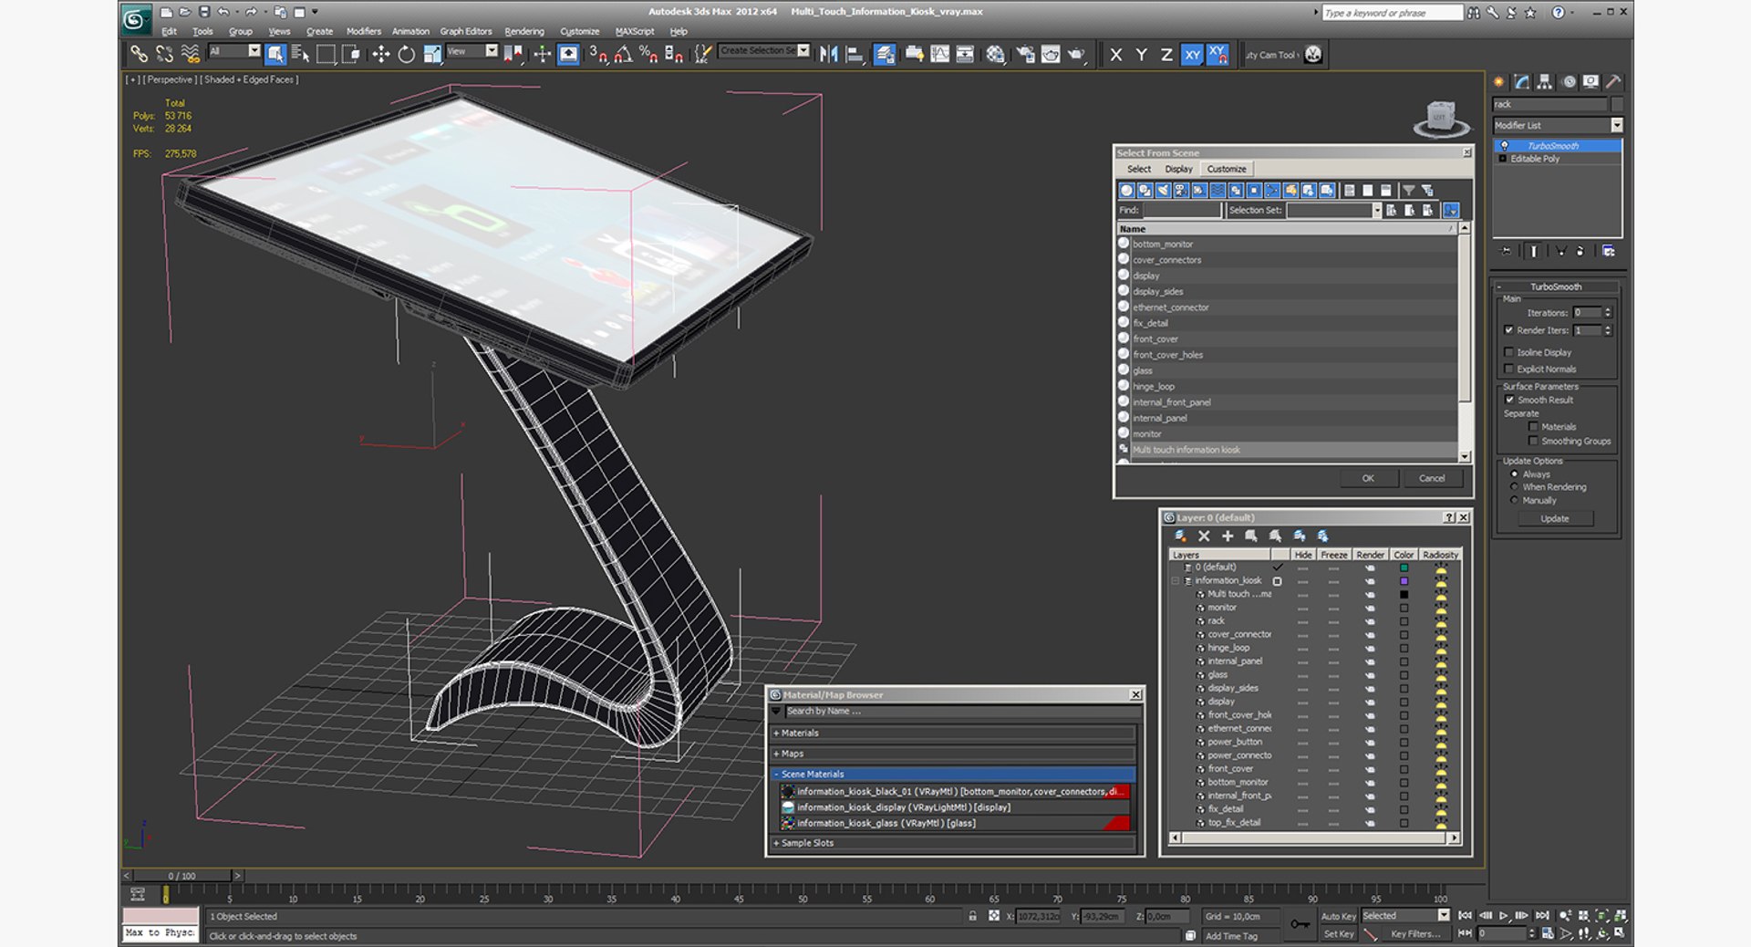Screen dimensions: 1751x947
Task: Toggle the Angle Snap icon
Action: (623, 55)
